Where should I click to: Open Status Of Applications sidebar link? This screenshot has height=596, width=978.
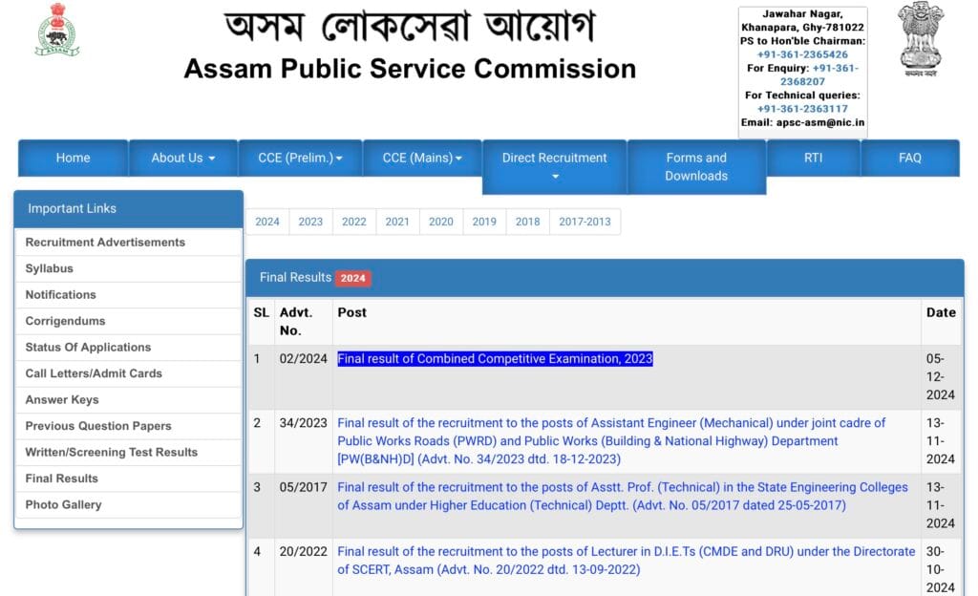point(129,348)
